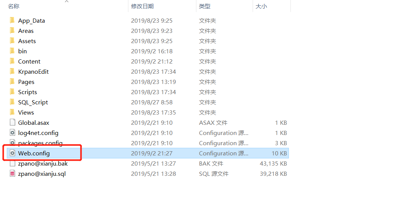Click the zpano@xianju.bak file icon

pyautogui.click(x=12, y=163)
